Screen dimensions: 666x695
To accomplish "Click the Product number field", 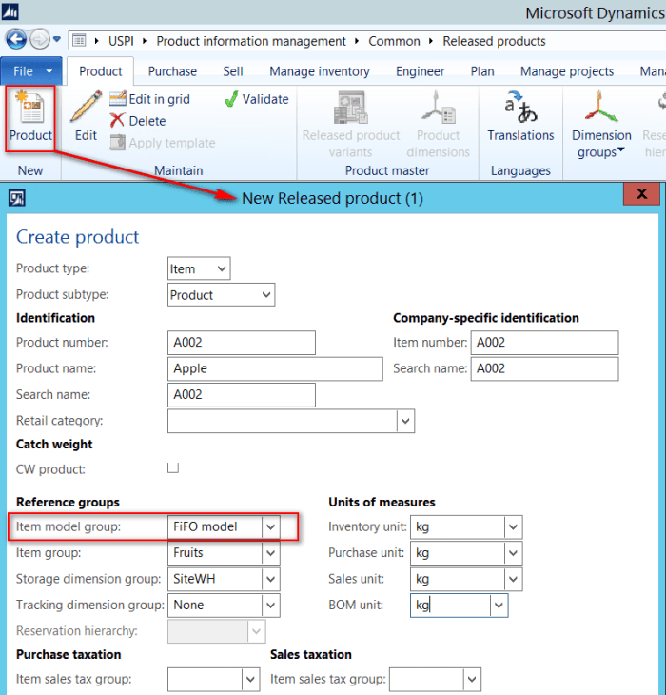I will coord(242,343).
